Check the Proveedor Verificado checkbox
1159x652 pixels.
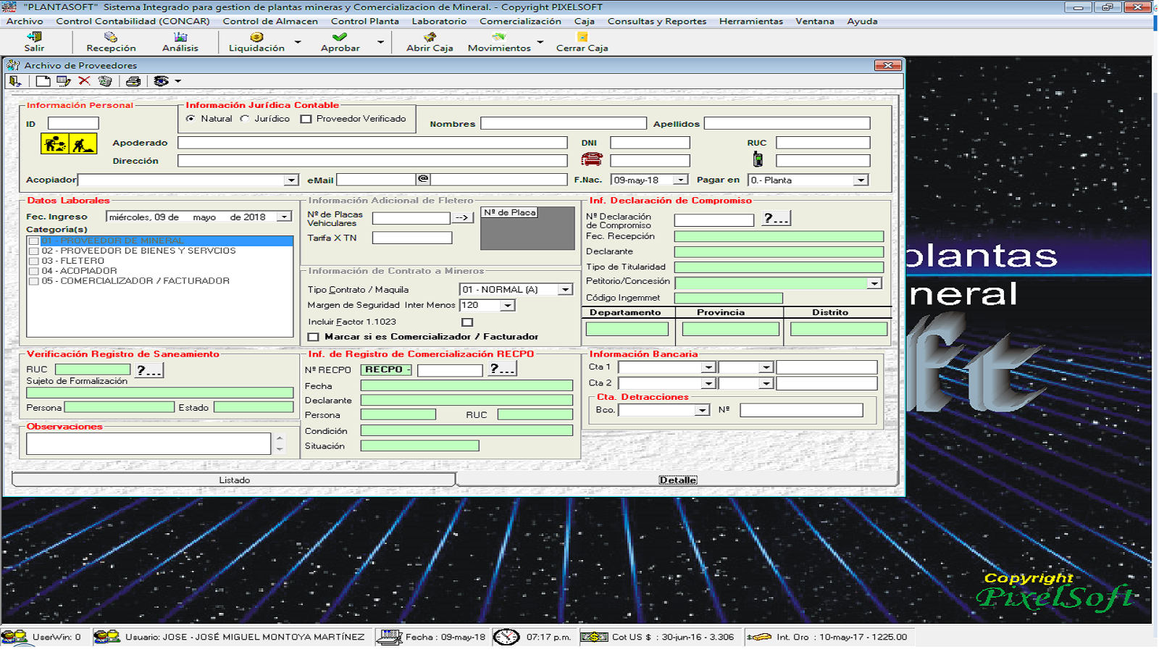306,120
